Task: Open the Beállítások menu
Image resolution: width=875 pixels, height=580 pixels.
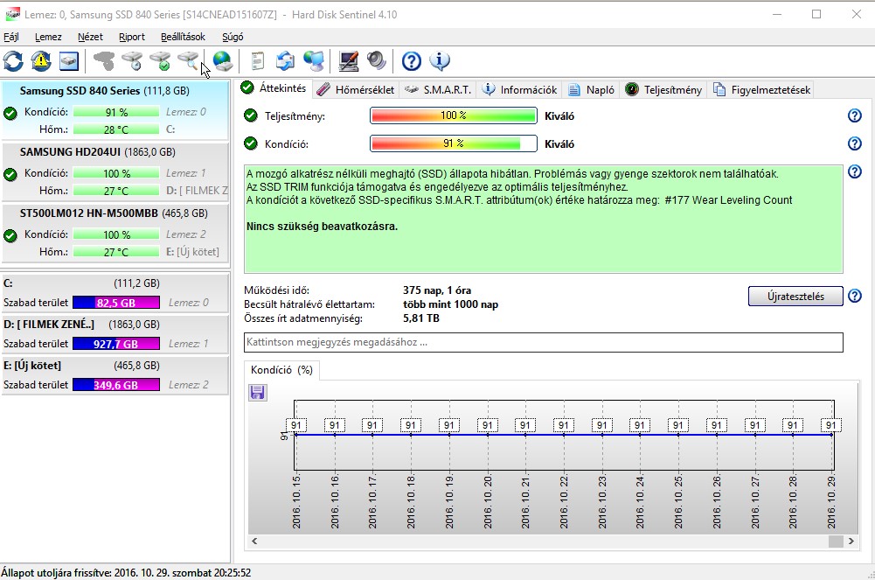Action: pos(183,37)
